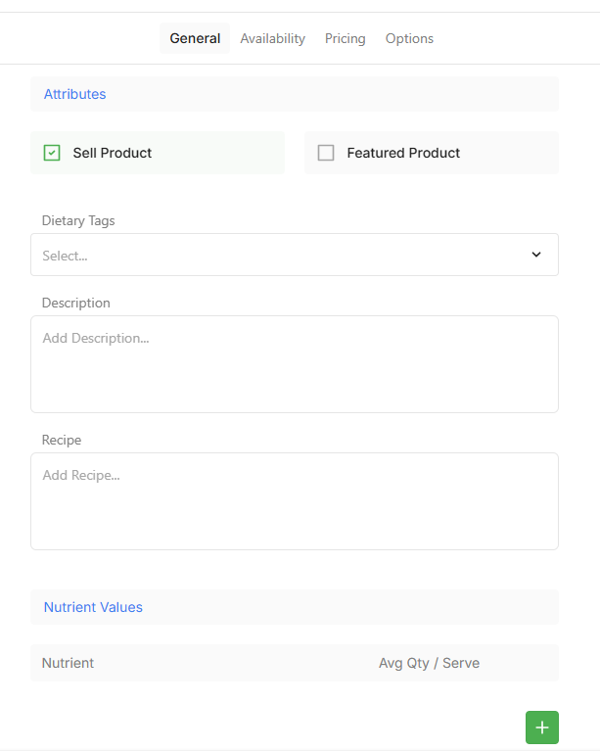Open the Availability tab
Viewport: 600px width, 751px height.
(272, 38)
